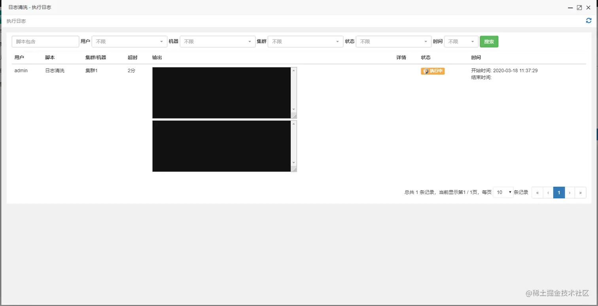
Task: Click the 执行日志 breadcrumb label
Action: coord(16,21)
